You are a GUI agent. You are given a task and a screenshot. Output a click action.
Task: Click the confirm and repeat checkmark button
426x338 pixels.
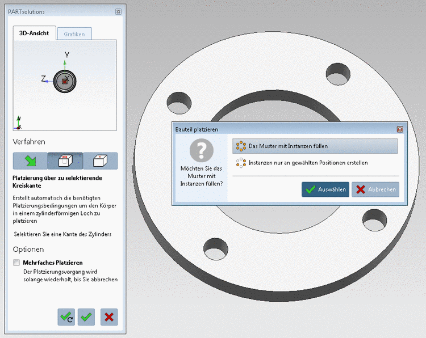click(66, 317)
